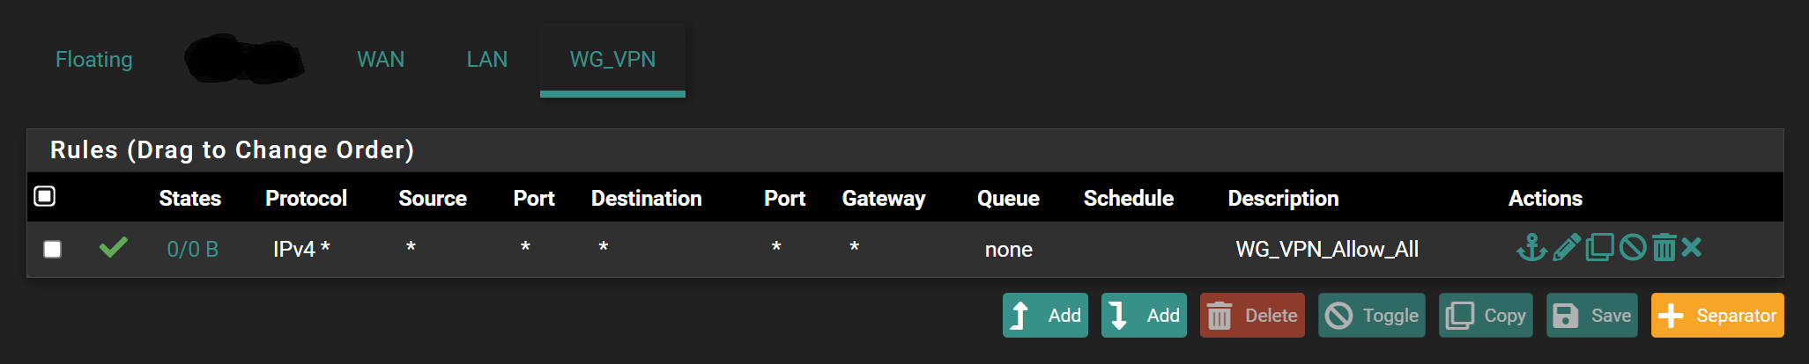This screenshot has width=1809, height=364.
Task: Save the rule order changes
Action: tap(1591, 316)
